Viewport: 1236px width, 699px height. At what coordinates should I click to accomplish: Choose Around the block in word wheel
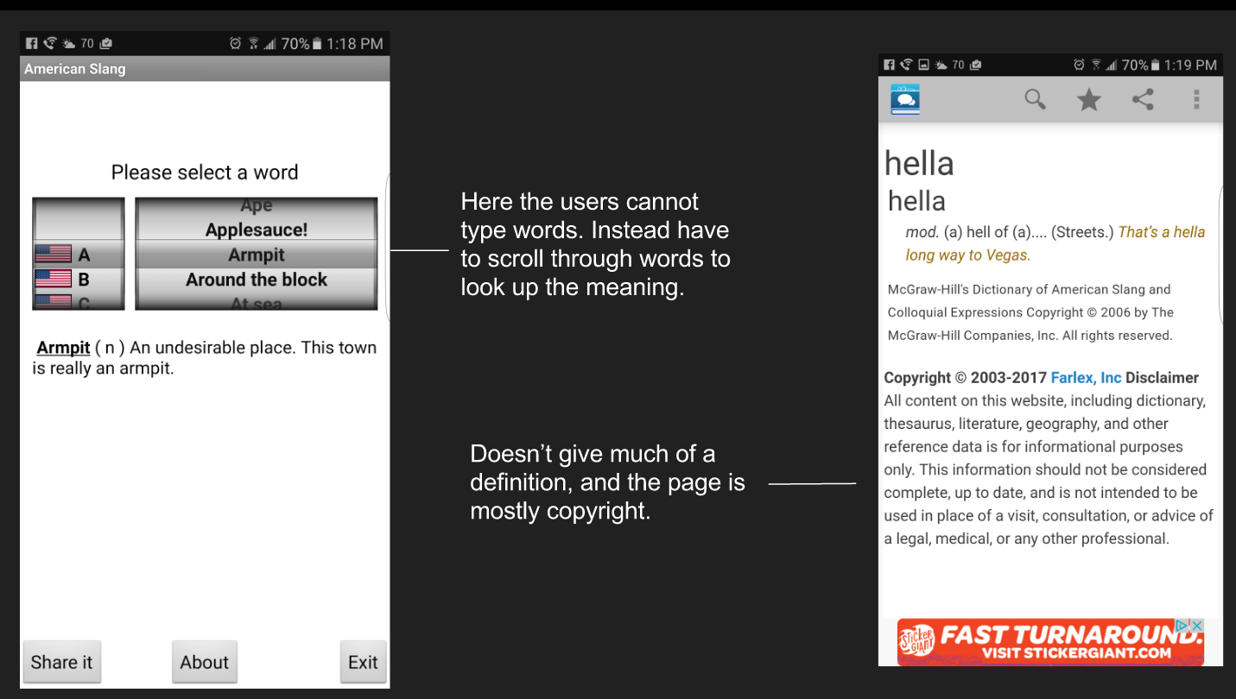pos(257,280)
